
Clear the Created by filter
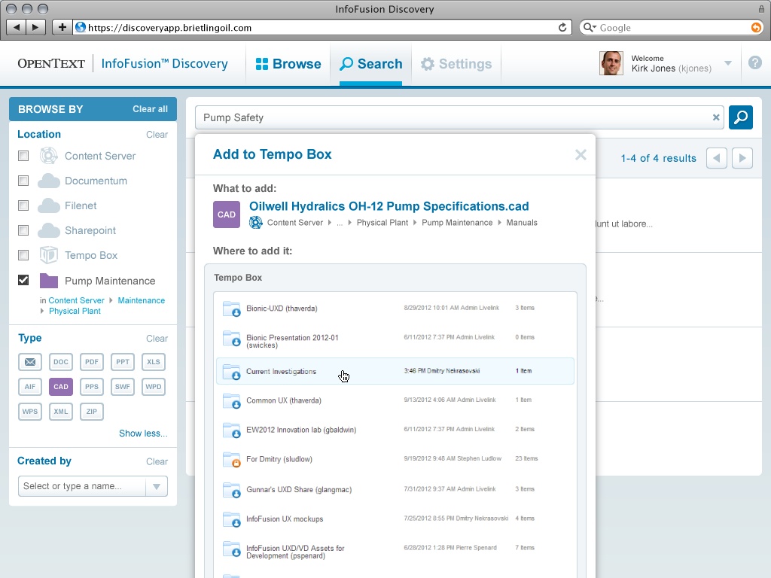(157, 461)
